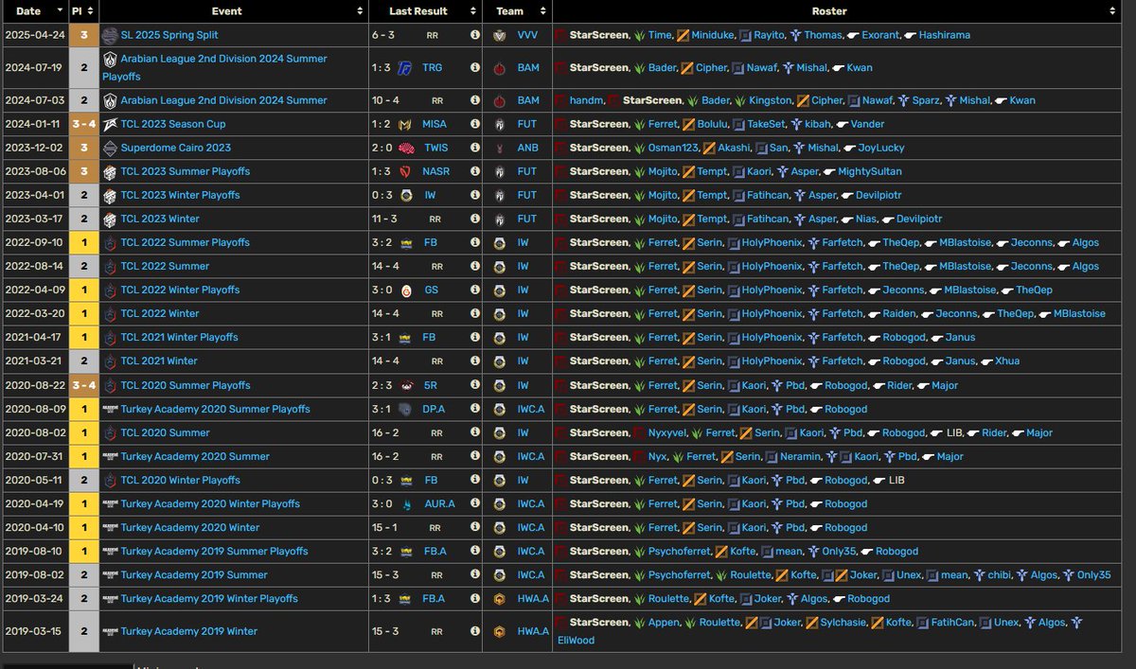This screenshot has height=669, width=1136.
Task: Open the SL 2025 Spring Split event
Action: 169,35
